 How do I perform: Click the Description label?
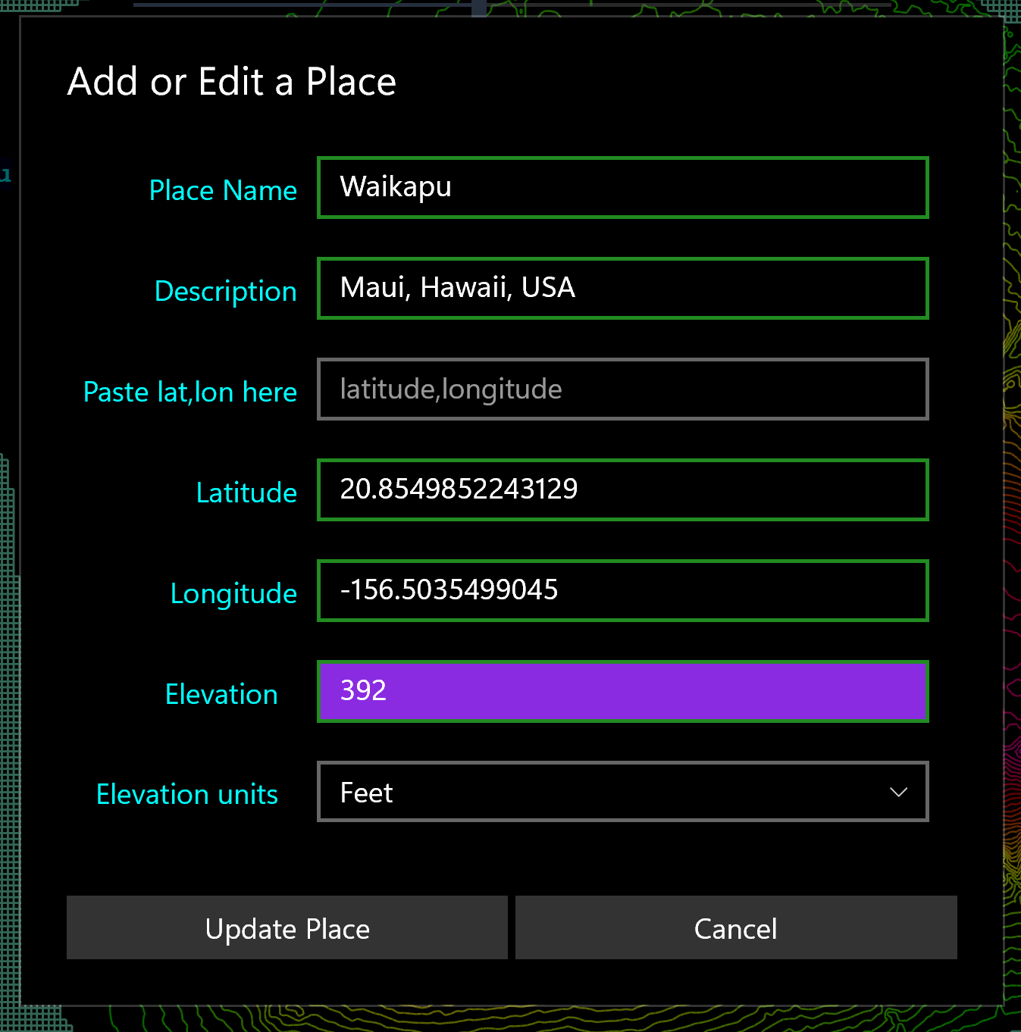click(225, 292)
